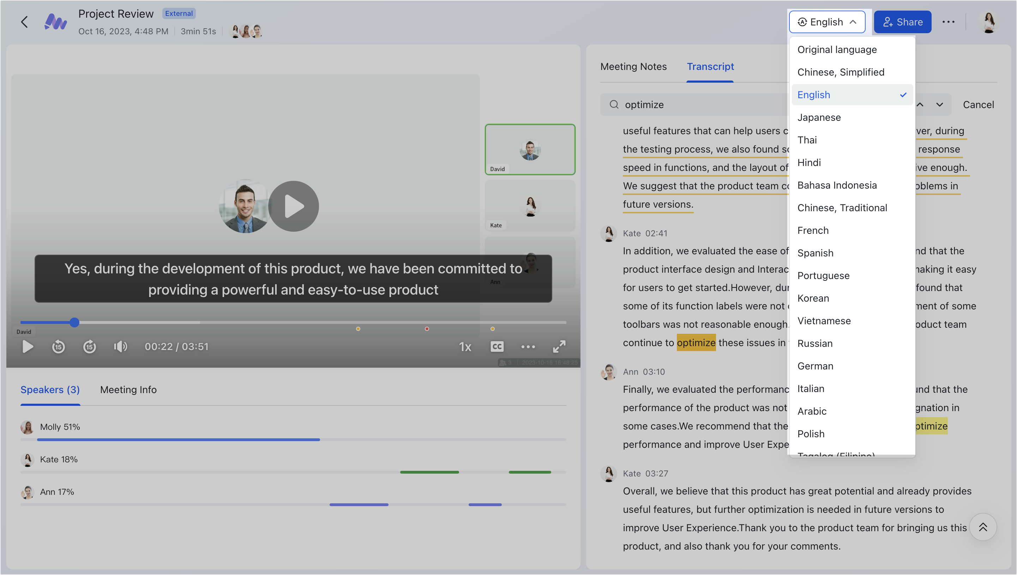Go back using the back arrow
The width and height of the screenshot is (1017, 575).
point(24,22)
